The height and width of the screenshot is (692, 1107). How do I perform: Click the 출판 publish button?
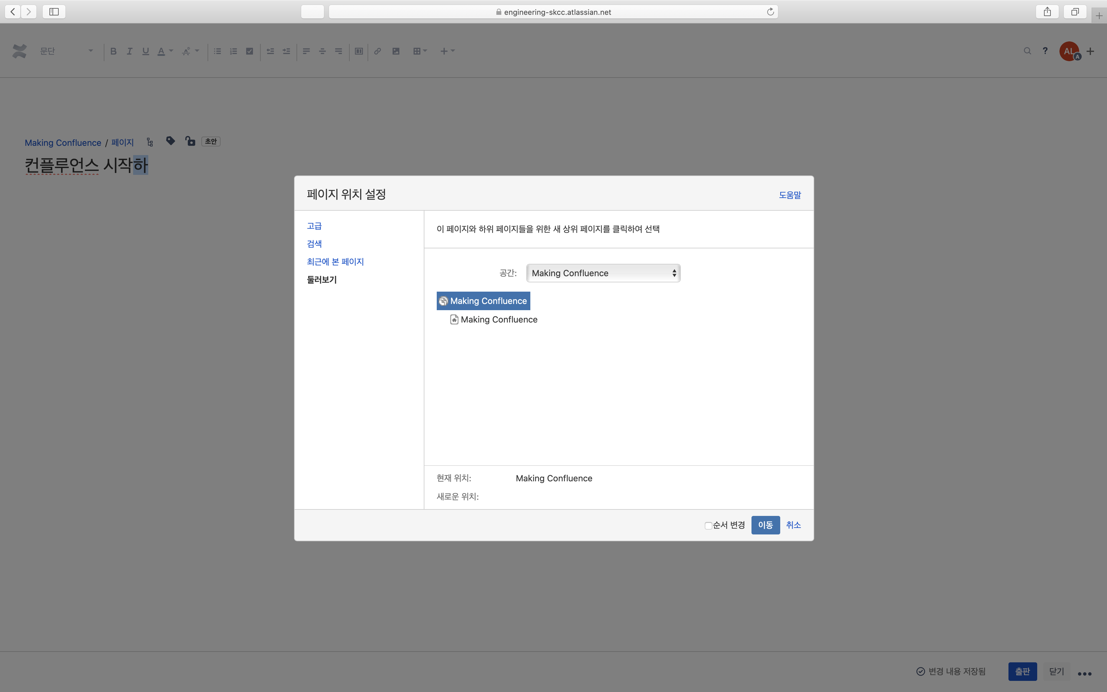tap(1023, 671)
